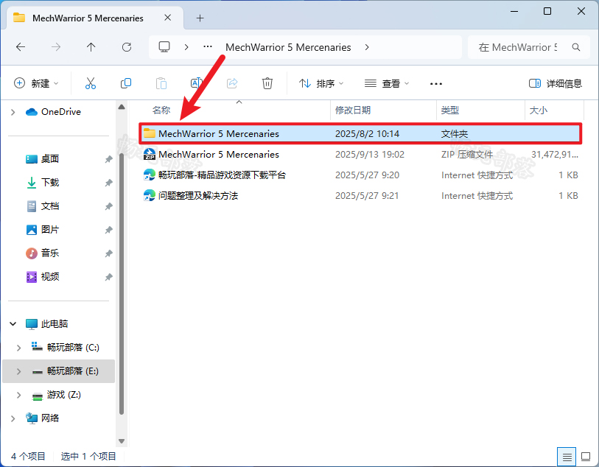The height and width of the screenshot is (467, 599).
Task: Click the Forward navigation arrow
Action: (x=56, y=47)
